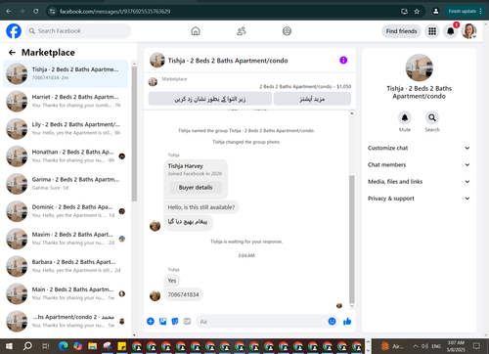This screenshot has width=489, height=354.
Task: Open Harriet conversation in list
Action: coord(66,101)
